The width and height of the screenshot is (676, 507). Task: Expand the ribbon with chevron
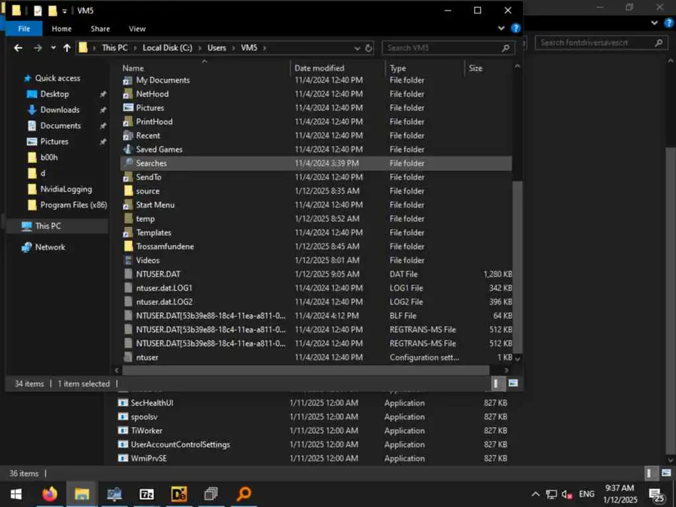[501, 28]
